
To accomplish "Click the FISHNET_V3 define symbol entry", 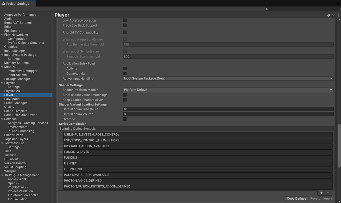I will click(x=133, y=169).
